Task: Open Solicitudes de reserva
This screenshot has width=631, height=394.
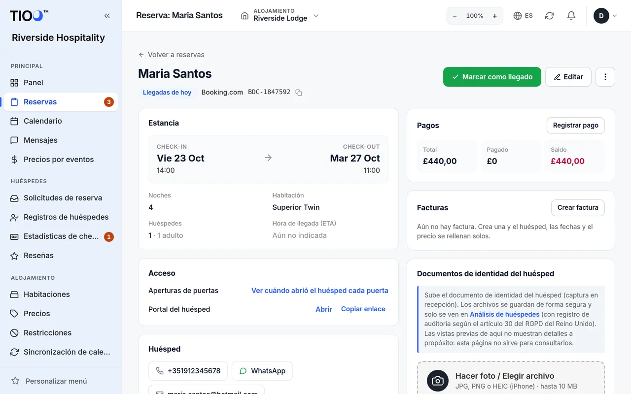Action: [61, 198]
